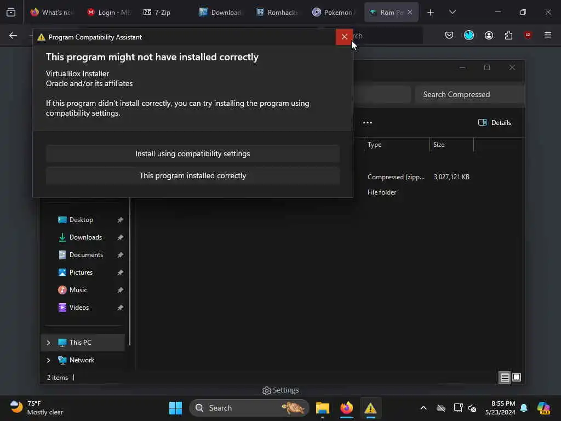Click the taskbar Search box
Viewport: 561px width, 421px height.
click(x=249, y=408)
